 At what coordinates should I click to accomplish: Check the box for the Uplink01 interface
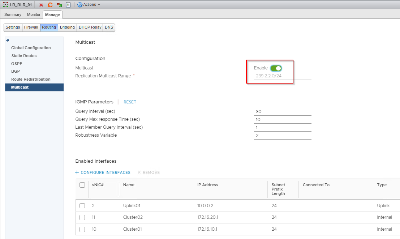pyautogui.click(x=82, y=206)
